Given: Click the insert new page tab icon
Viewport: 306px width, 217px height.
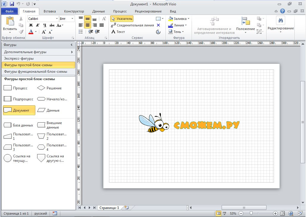Looking at the screenshot, I should (x=127, y=208).
